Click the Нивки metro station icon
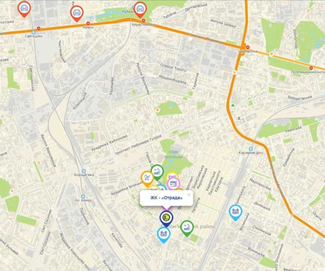This screenshot has height=271, width=325. click(x=88, y=23)
